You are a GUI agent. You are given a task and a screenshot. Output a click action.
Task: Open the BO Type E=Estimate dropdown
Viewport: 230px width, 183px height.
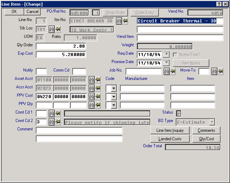(212, 122)
